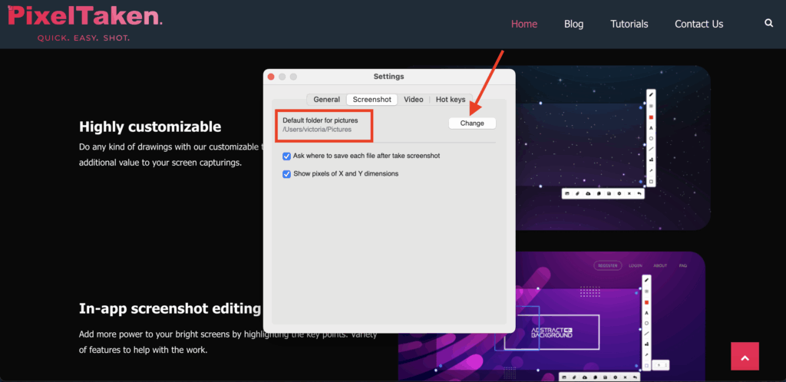Select the text 'A' tool in the starry preview toolbar
Image resolution: width=786 pixels, height=382 pixels.
[651, 128]
